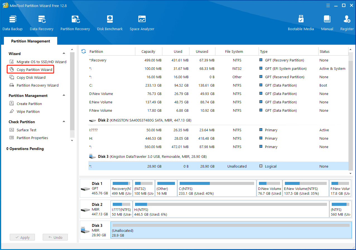The image size is (356, 250).
Task: Open Partition Recovery from toolbar
Action: coord(75,23)
